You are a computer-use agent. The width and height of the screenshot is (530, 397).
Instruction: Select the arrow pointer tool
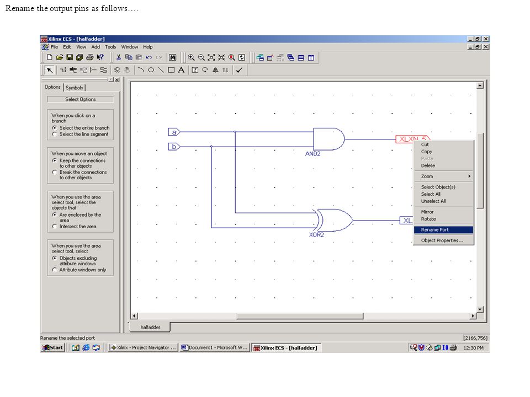pyautogui.click(x=50, y=70)
